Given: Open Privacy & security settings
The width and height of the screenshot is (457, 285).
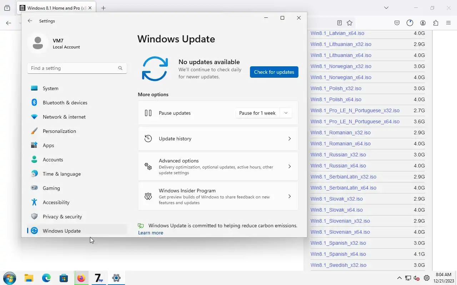Looking at the screenshot, I should click(77, 217).
